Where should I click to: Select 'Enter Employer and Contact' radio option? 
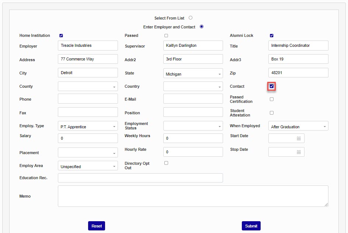click(202, 27)
